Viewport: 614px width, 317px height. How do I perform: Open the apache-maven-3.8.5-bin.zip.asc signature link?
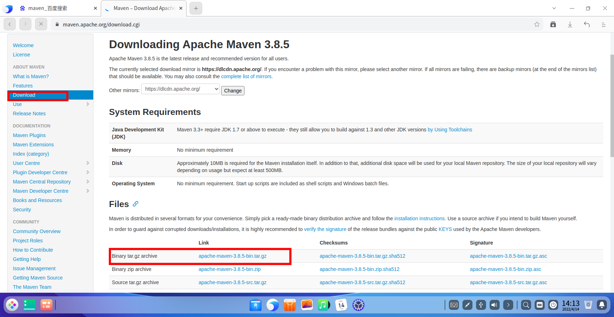click(x=505, y=269)
